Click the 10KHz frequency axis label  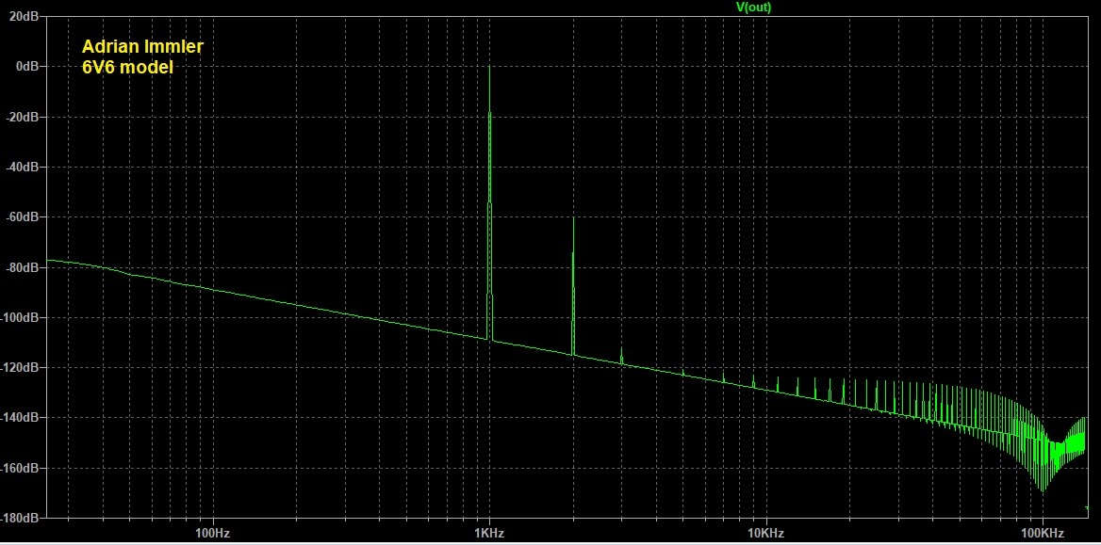(x=765, y=534)
